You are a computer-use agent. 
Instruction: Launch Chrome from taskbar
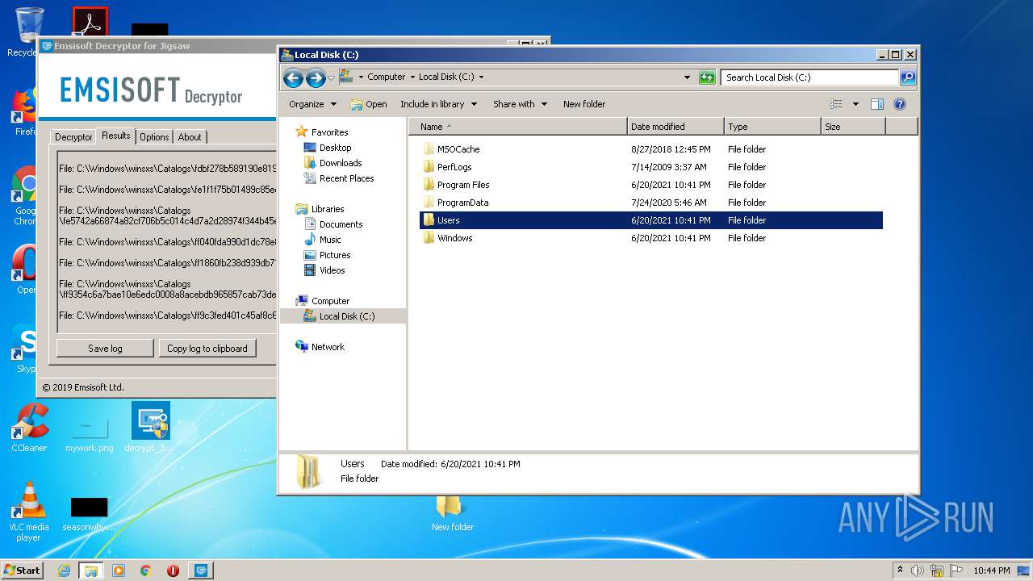[146, 570]
